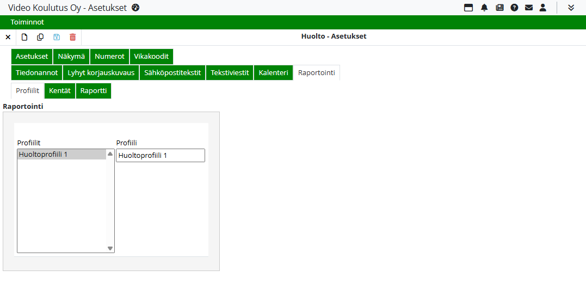Open the news icon in header
The height and width of the screenshot is (295, 586).
pos(499,8)
